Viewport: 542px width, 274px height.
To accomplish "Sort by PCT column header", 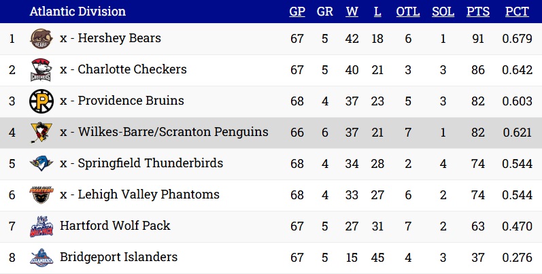I will point(517,12).
